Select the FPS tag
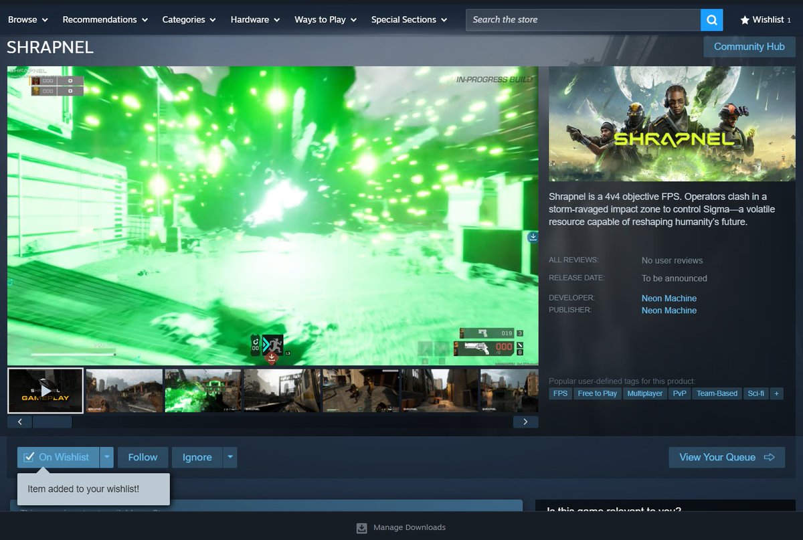The image size is (803, 540). point(561,393)
